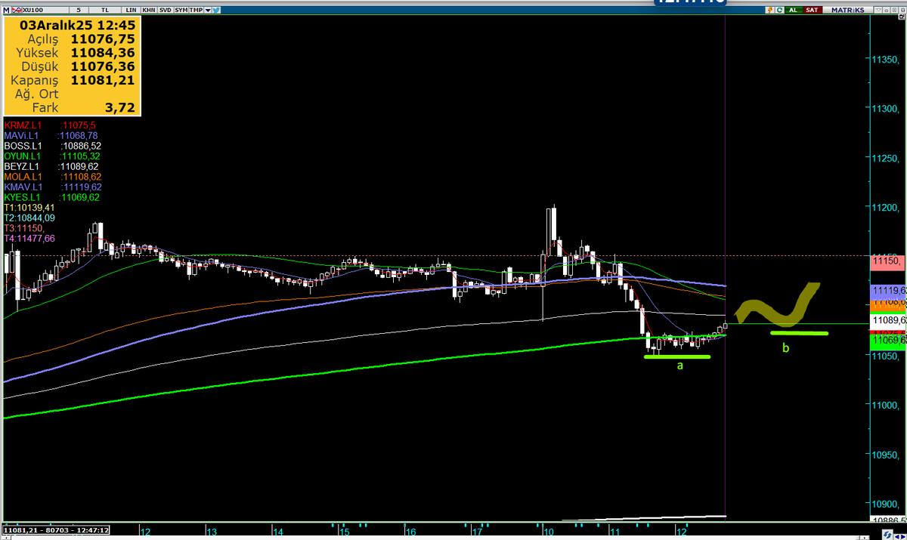Expand the dropdown arrow after TMP
Viewport: 907px width, 540px height.
pyautogui.click(x=208, y=10)
